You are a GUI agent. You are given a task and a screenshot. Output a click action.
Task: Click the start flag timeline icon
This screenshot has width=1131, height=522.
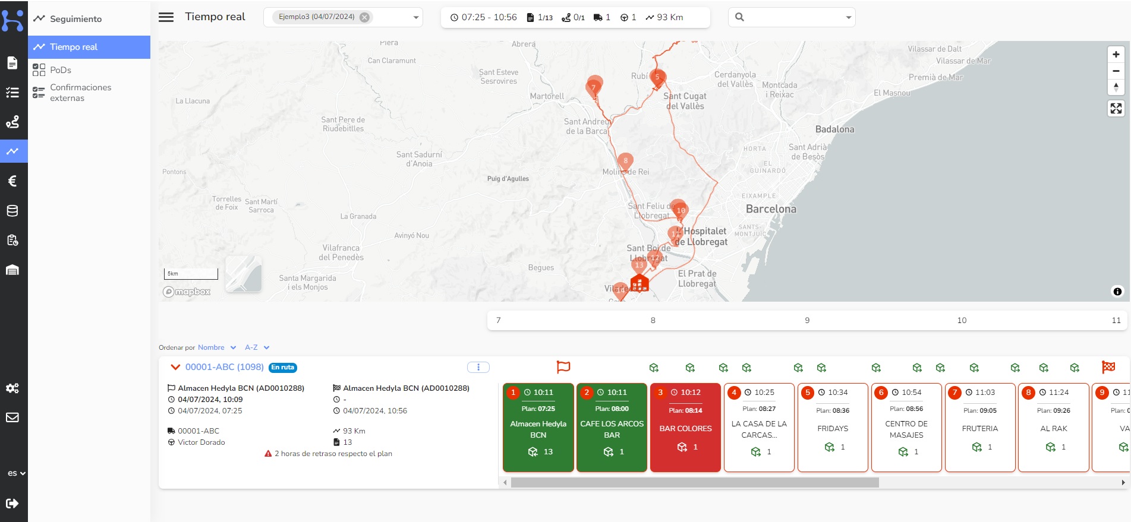click(x=563, y=367)
